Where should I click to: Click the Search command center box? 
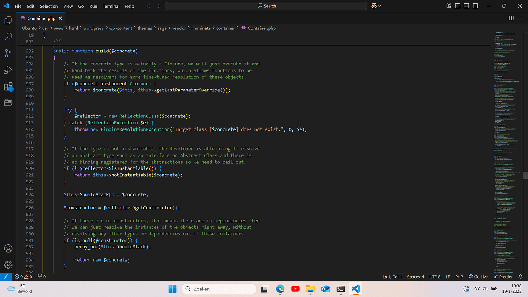(266, 6)
